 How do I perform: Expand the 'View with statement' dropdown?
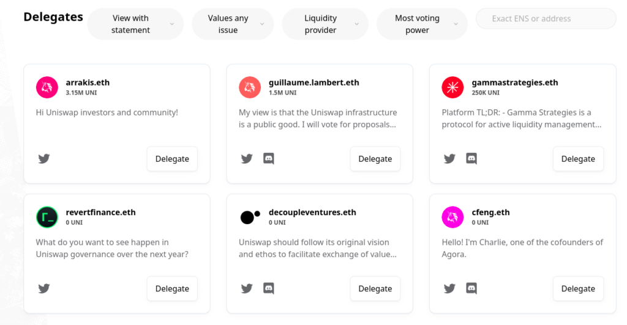[x=135, y=24]
